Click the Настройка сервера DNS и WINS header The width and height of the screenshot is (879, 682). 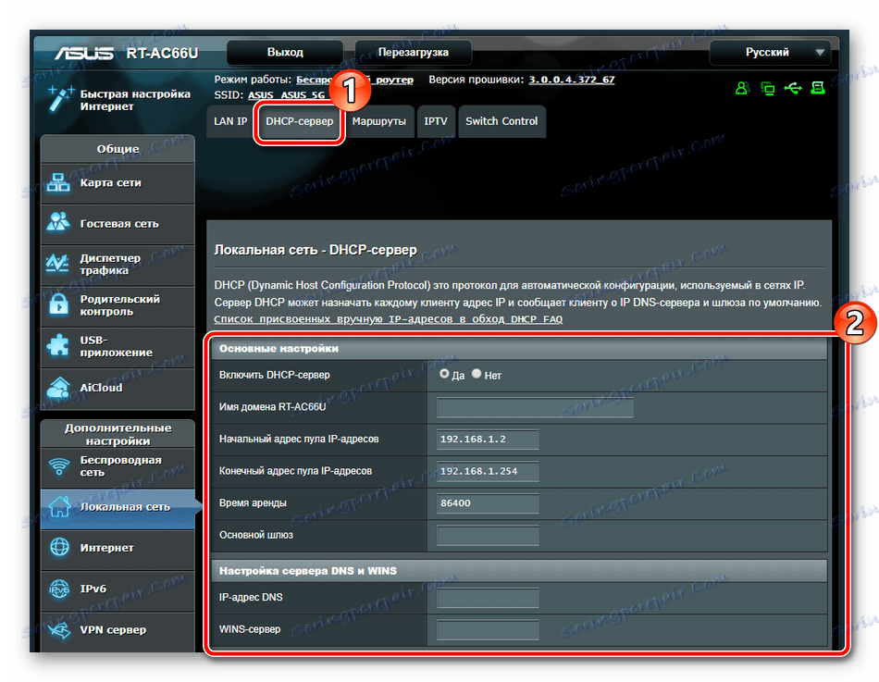519,570
